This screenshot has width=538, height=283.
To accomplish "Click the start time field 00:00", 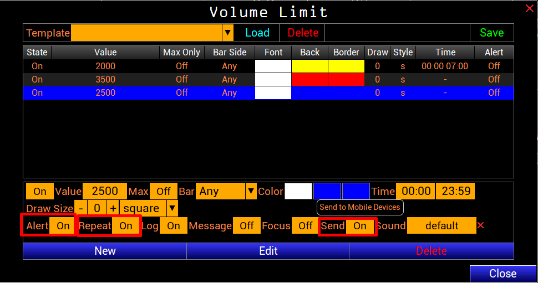I will (416, 191).
